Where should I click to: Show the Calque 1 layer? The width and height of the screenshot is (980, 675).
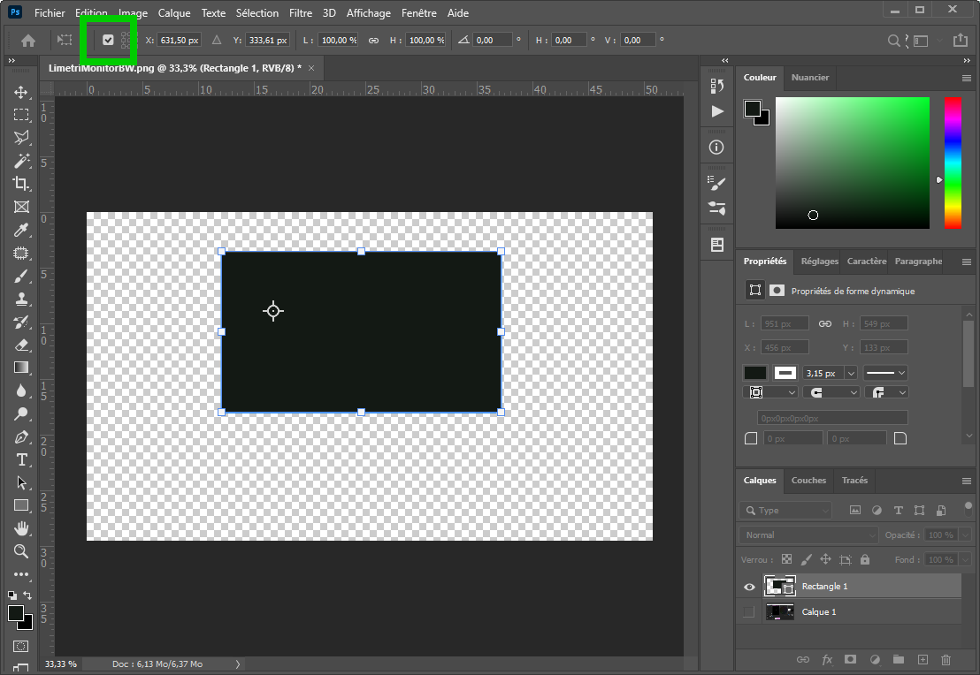click(x=749, y=611)
